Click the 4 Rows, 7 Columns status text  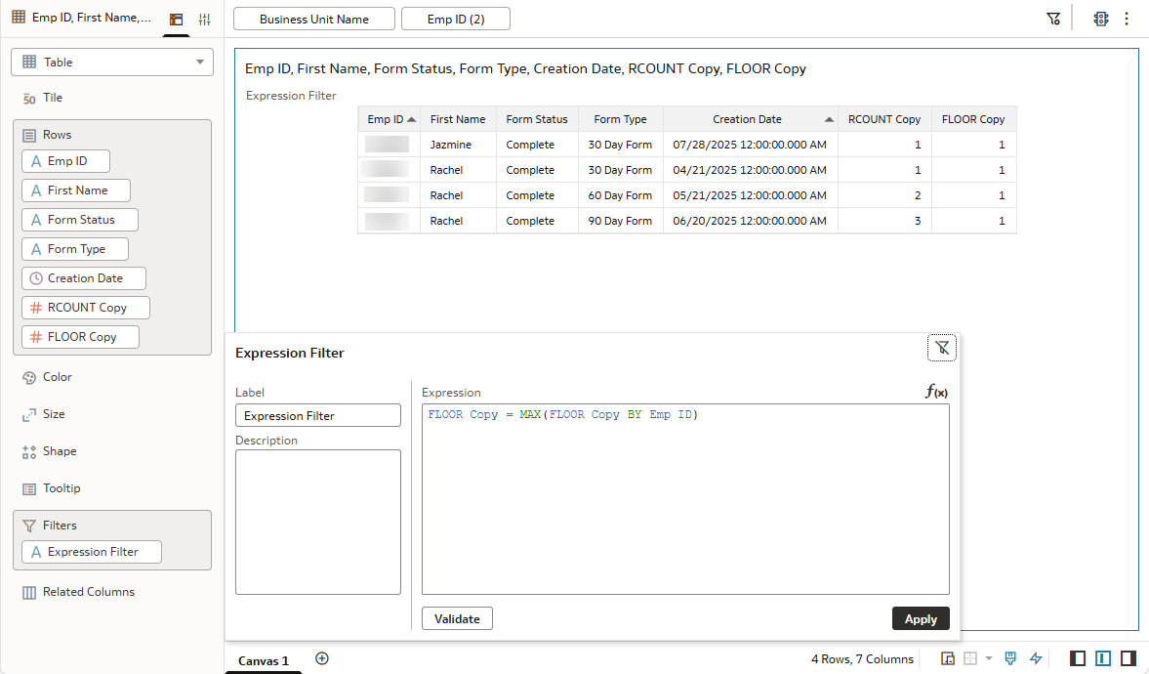pos(862,658)
